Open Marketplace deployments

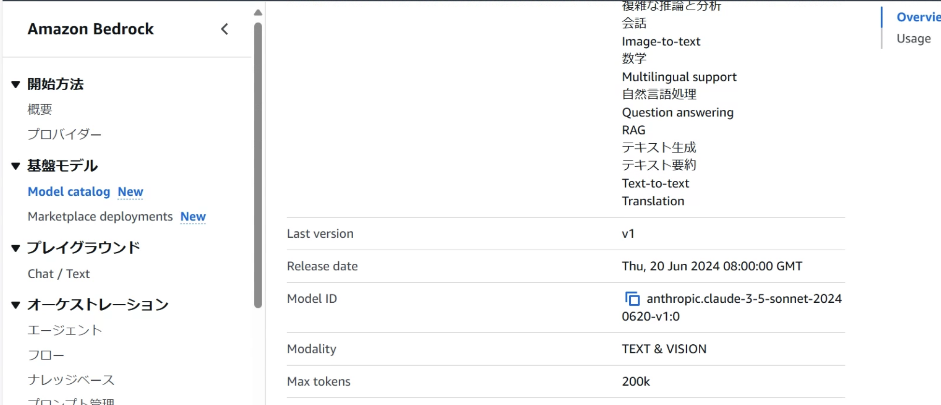pyautogui.click(x=100, y=216)
